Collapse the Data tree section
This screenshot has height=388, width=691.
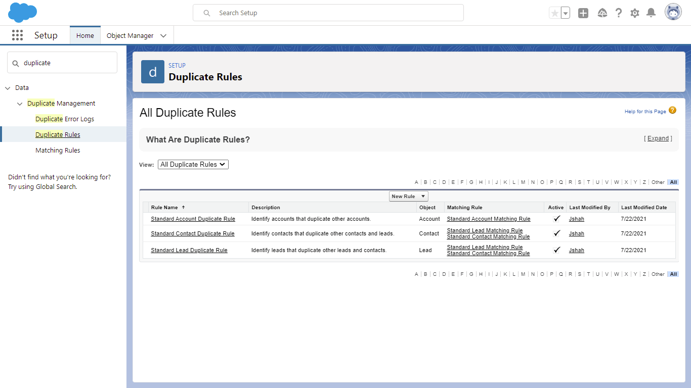8,88
